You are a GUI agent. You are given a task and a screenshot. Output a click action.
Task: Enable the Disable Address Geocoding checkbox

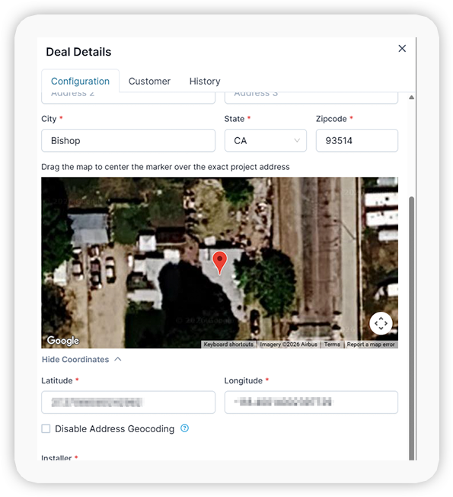coord(46,429)
